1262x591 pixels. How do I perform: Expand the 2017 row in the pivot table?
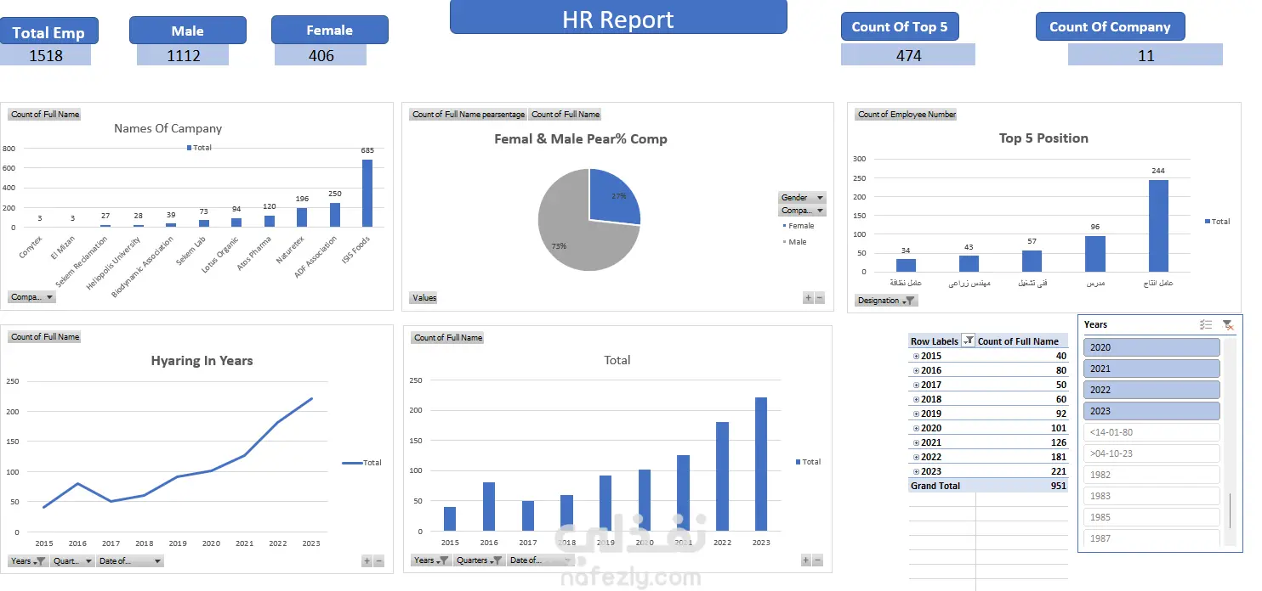916,386
